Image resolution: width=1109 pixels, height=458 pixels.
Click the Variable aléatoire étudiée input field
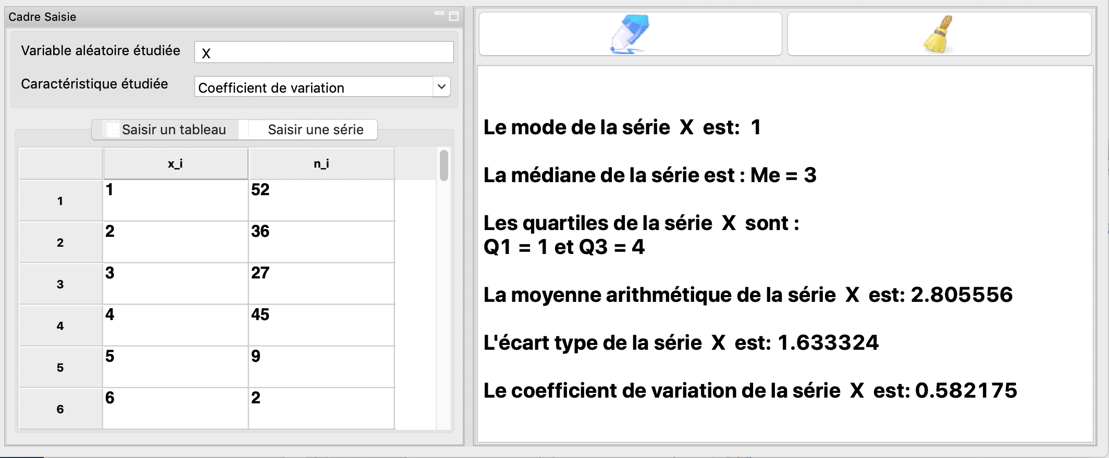[323, 52]
